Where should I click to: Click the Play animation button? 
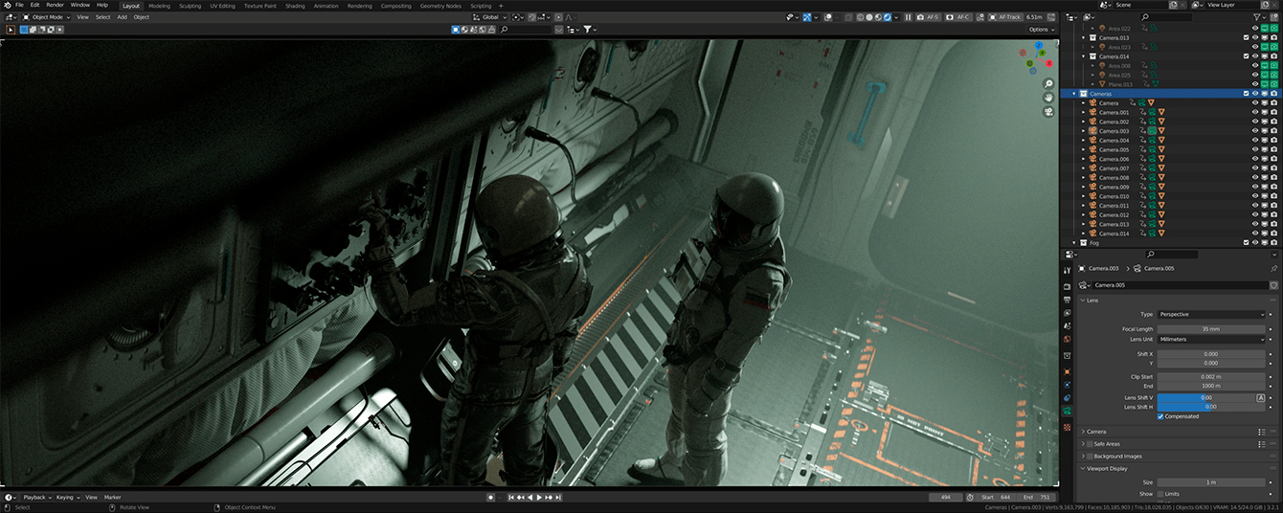click(x=540, y=498)
